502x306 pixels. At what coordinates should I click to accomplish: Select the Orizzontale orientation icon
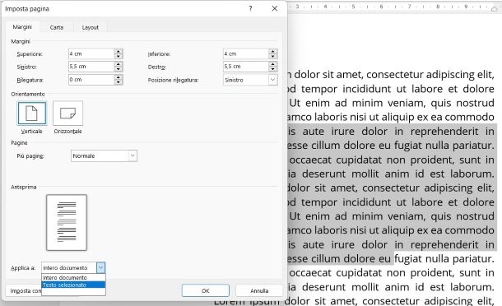67,114
